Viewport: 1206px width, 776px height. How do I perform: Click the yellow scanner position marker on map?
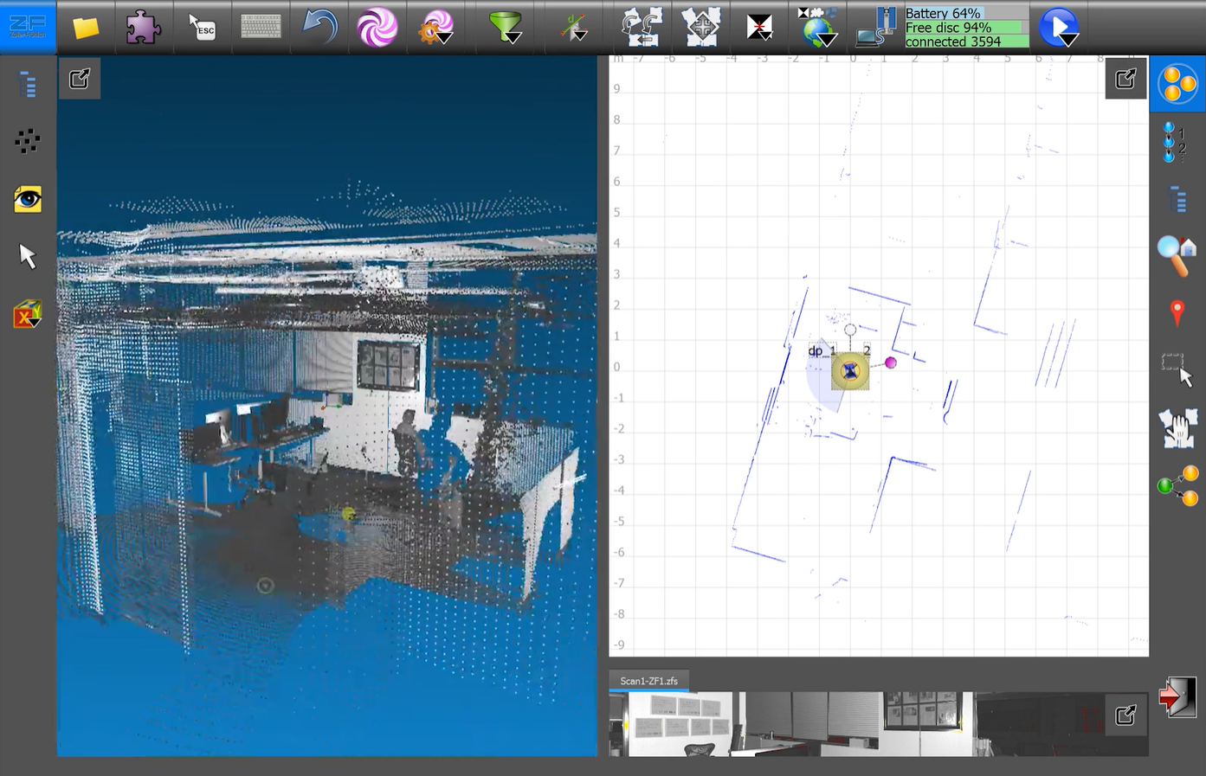(850, 371)
